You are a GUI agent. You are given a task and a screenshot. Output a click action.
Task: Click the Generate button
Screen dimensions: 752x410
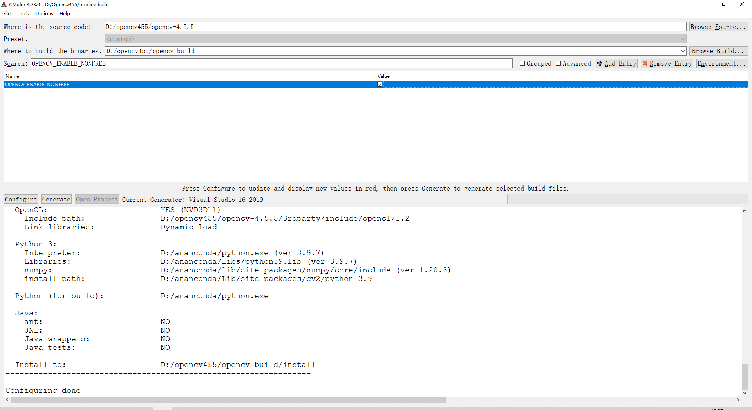click(56, 199)
